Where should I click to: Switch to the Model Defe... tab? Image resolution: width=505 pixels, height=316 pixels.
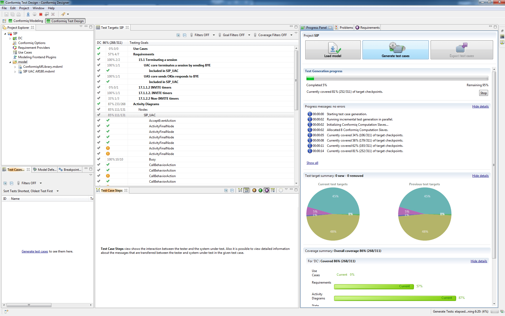pyautogui.click(x=45, y=169)
